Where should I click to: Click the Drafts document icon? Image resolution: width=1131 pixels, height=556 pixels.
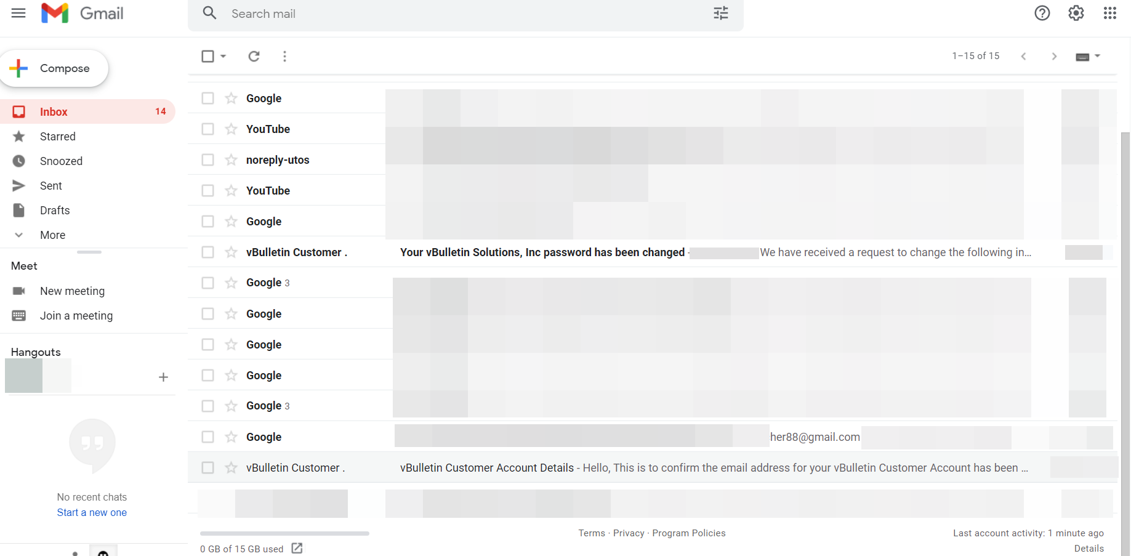[19, 210]
